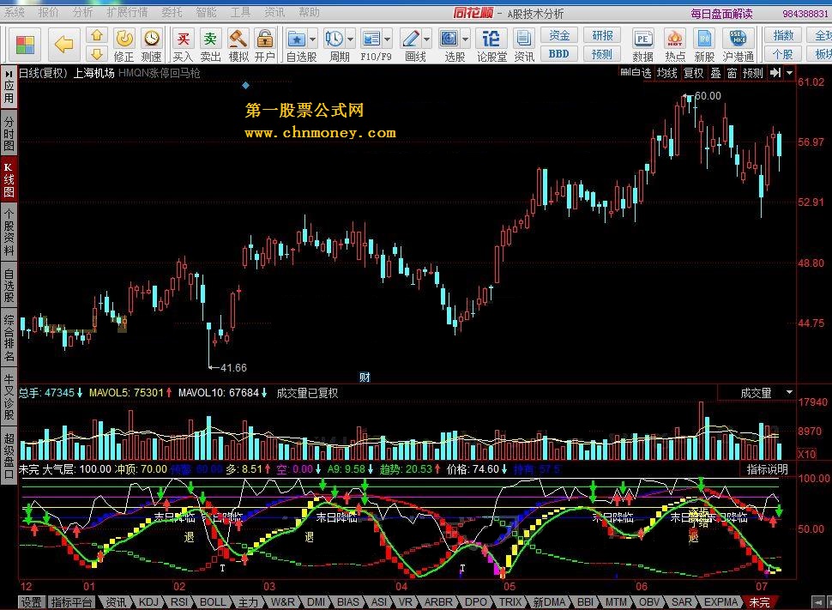832x610 pixels.
Task: Switch to the KDJ indicator tab
Action: [x=148, y=602]
